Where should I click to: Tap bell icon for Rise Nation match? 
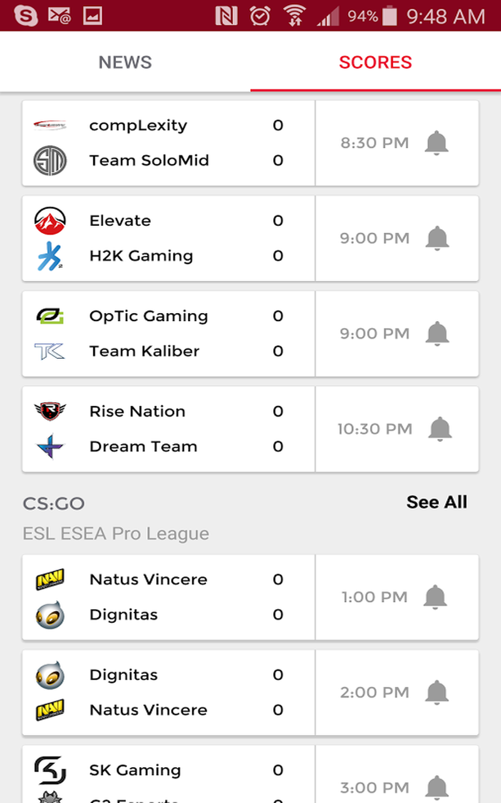[x=440, y=429]
